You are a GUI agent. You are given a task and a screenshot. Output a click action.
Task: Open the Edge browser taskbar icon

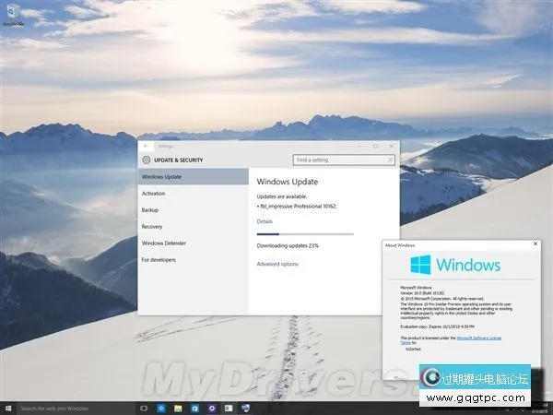[161, 408]
